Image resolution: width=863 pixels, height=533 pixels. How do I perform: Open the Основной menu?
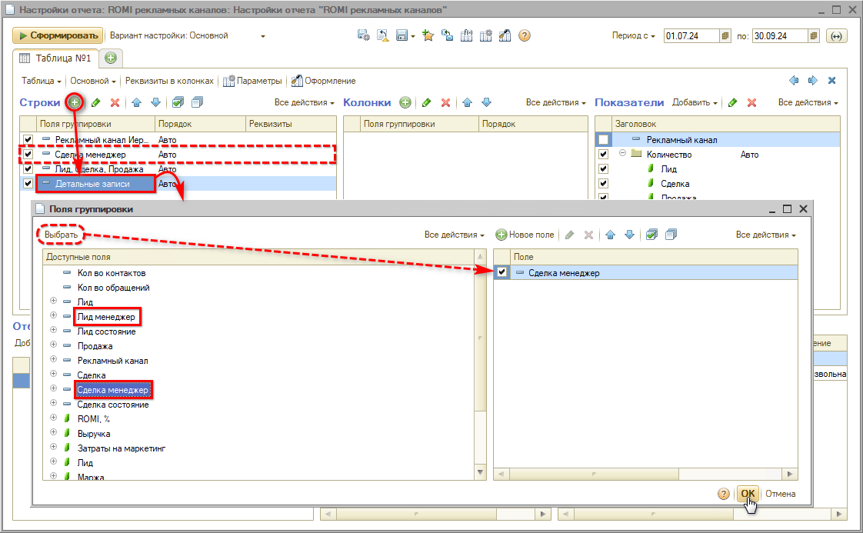pos(93,81)
